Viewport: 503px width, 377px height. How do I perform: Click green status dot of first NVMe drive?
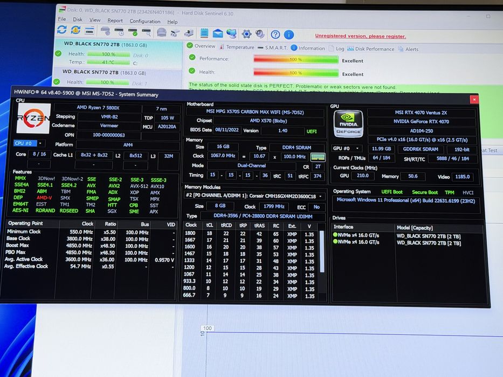click(x=335, y=235)
